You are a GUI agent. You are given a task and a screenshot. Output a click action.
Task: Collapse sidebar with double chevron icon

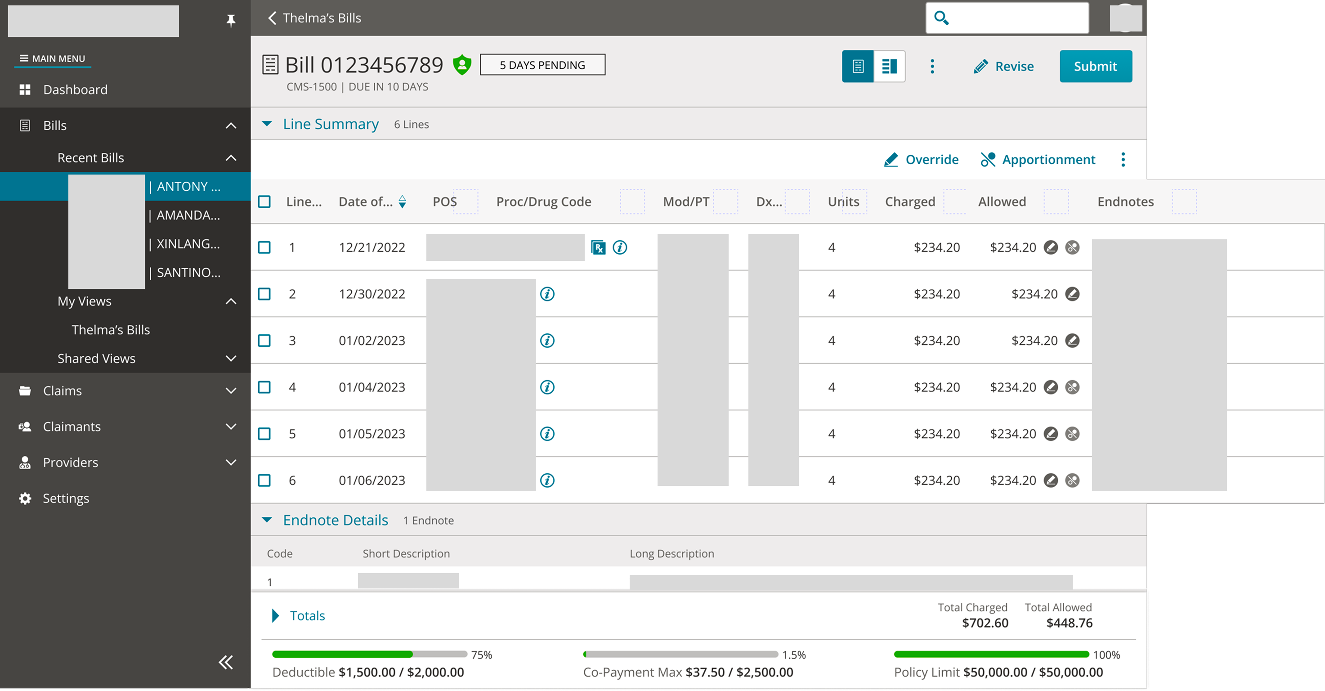pos(226,662)
